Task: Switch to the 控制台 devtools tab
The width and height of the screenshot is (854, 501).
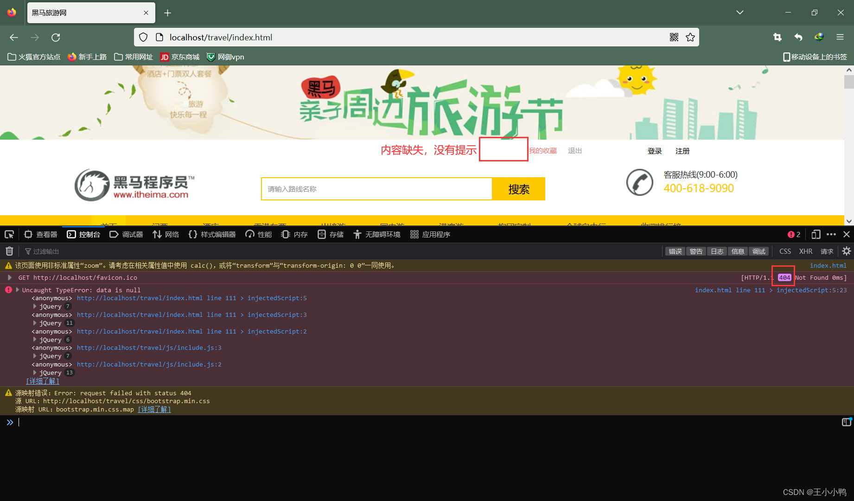Action: (83, 234)
